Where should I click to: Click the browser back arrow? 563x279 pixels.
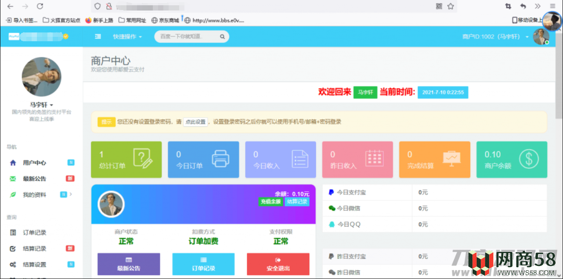pyautogui.click(x=10, y=6)
